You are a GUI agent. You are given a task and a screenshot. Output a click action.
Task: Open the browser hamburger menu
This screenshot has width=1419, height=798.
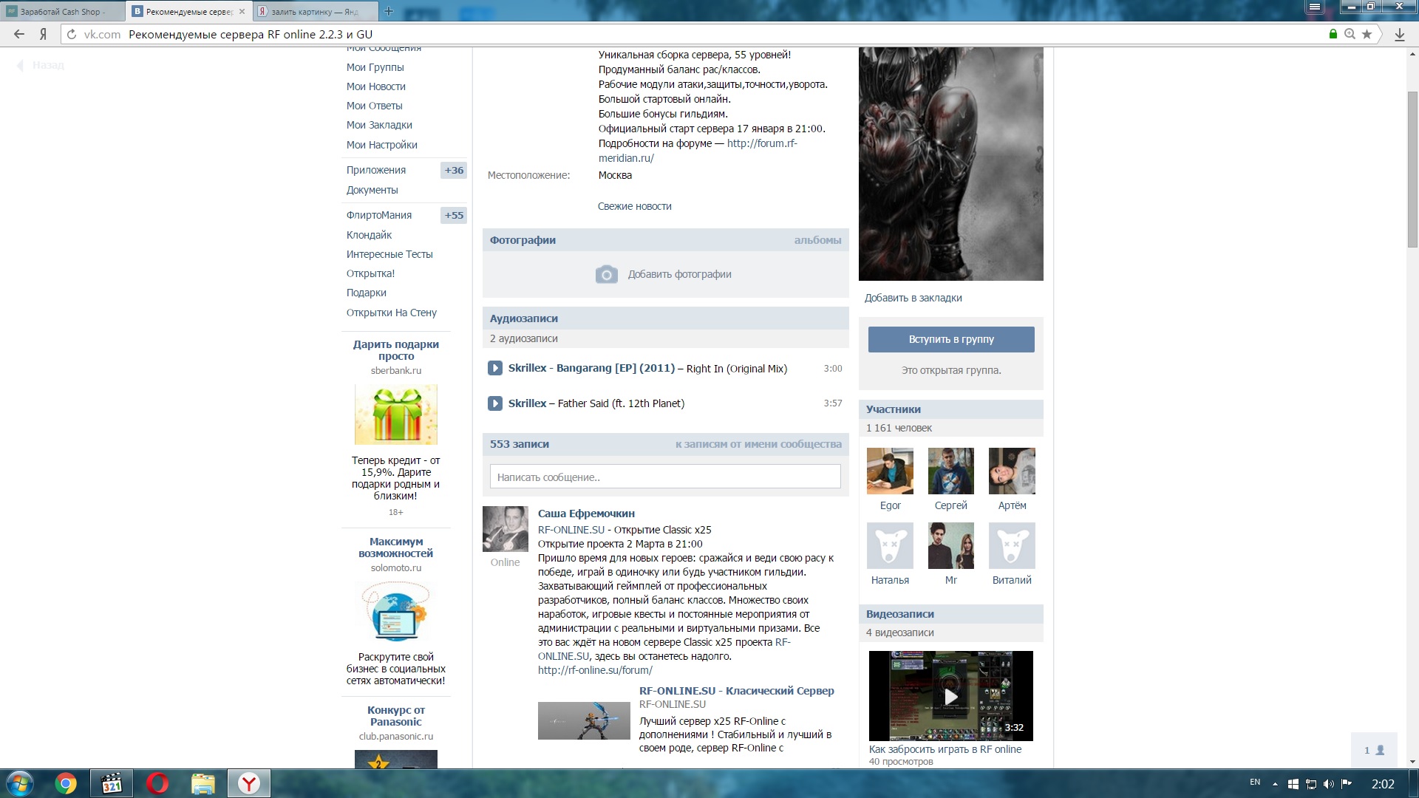tap(1314, 7)
